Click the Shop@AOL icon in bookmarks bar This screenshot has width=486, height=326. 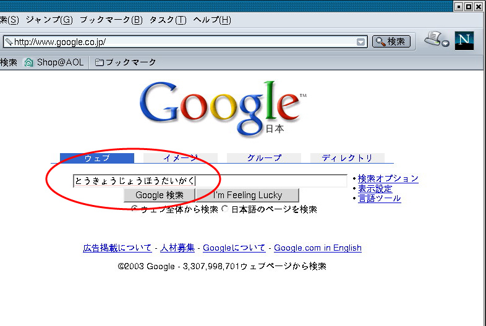click(28, 62)
